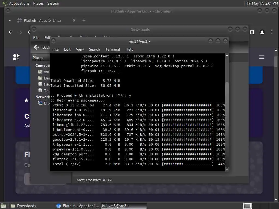Click the Total download progress bar
Viewport: 279px width, 209px height.
coord(187,164)
